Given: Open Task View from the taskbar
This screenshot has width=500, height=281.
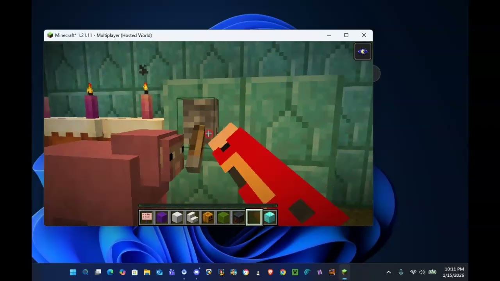Looking at the screenshot, I should coord(98,272).
